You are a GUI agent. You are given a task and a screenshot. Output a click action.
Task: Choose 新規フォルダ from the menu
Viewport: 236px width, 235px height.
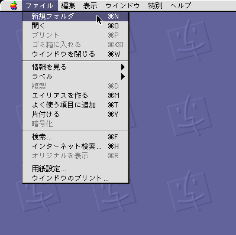point(76,17)
